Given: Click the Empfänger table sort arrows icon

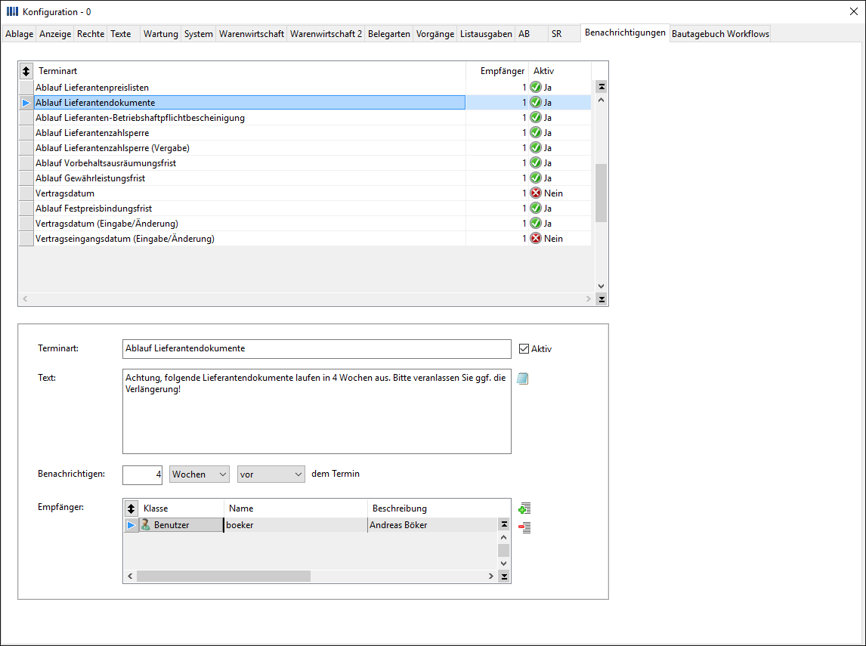Looking at the screenshot, I should 131,508.
